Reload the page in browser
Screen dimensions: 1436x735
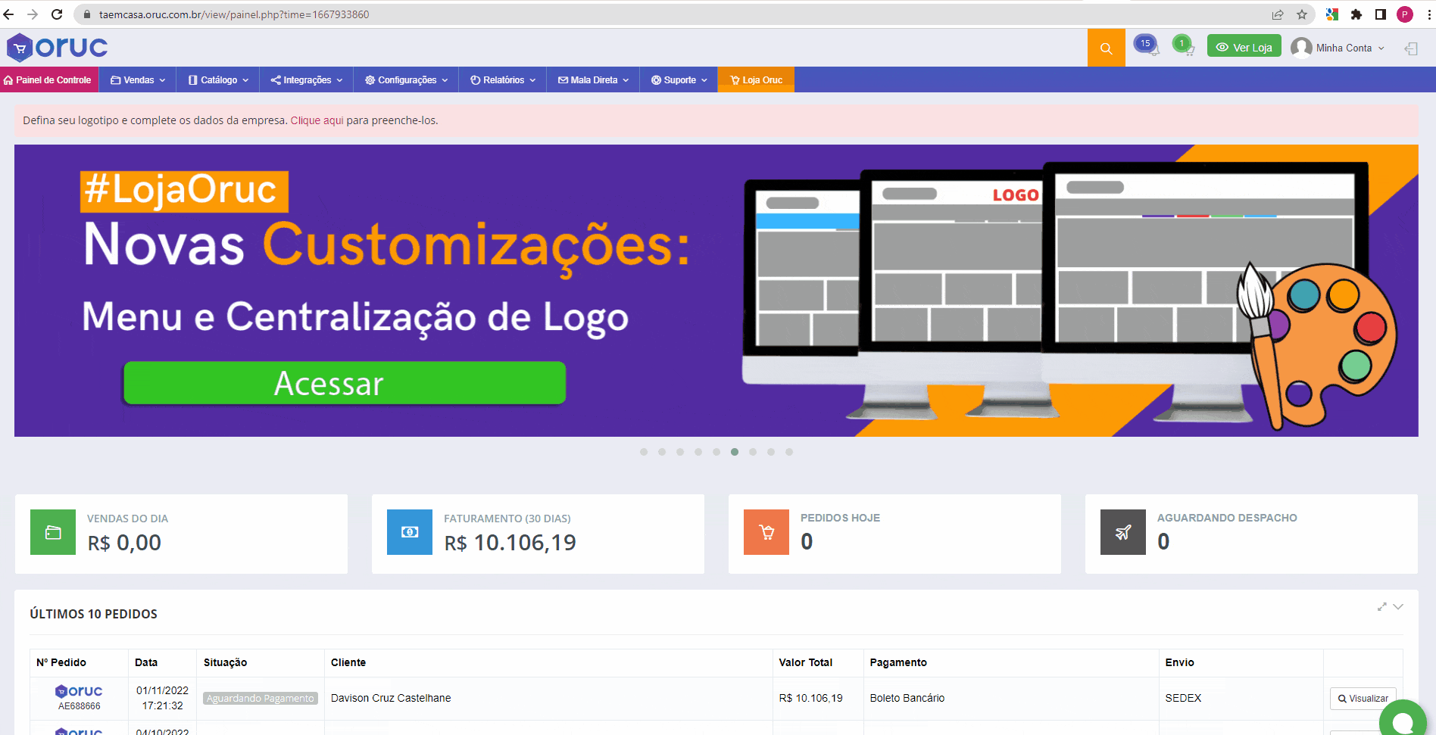[57, 14]
